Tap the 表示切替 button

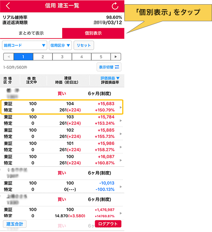[109, 67]
